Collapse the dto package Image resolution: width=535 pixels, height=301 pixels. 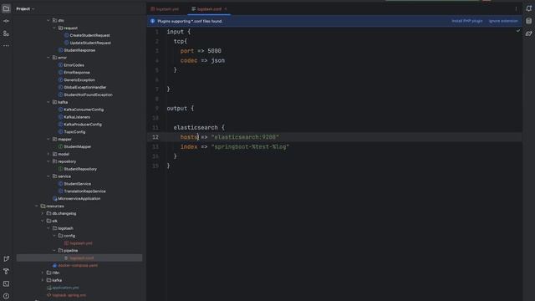(x=48, y=20)
